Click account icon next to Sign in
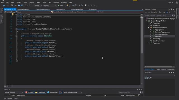This screenshot has width=179, height=100. coord(177,2)
